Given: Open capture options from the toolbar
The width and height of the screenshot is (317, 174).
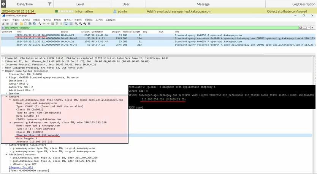Looking at the screenshot, I should click(16, 24).
